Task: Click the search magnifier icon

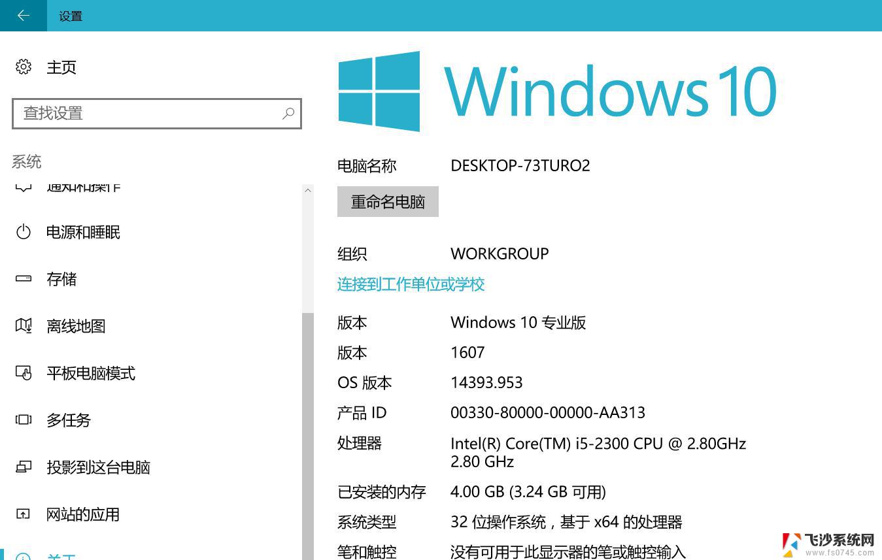Action: [x=288, y=114]
